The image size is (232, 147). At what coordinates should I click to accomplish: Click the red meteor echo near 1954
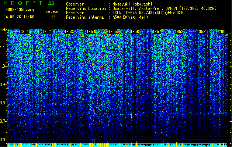click(x=94, y=113)
